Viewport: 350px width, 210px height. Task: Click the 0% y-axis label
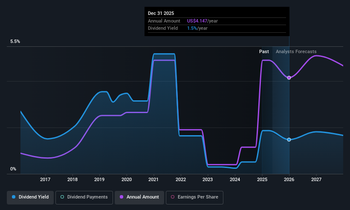[13, 169]
